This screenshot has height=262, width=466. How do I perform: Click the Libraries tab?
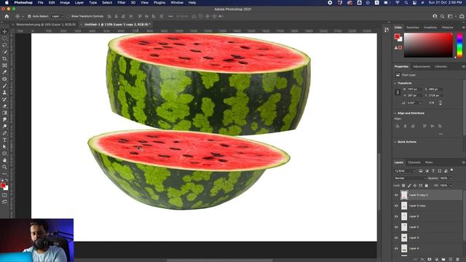441,66
